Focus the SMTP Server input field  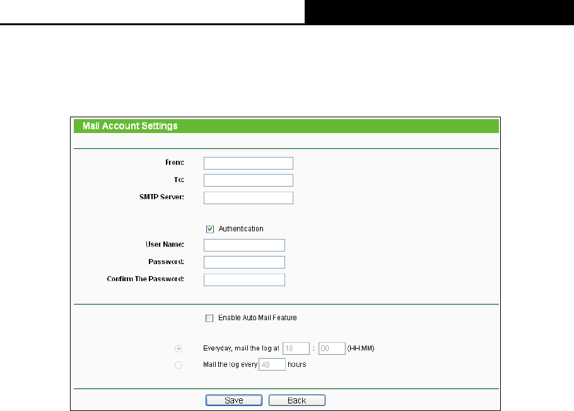pyautogui.click(x=248, y=198)
